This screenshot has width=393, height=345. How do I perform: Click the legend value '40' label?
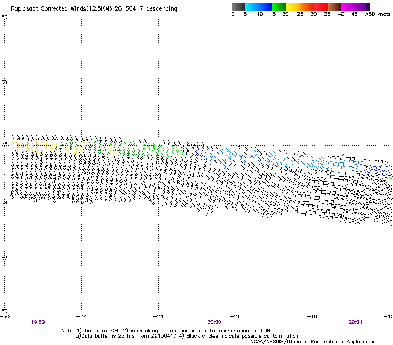tap(341, 14)
